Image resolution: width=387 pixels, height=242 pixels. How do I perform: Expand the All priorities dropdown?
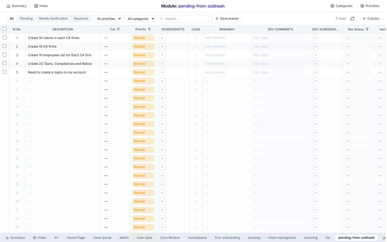(108, 19)
